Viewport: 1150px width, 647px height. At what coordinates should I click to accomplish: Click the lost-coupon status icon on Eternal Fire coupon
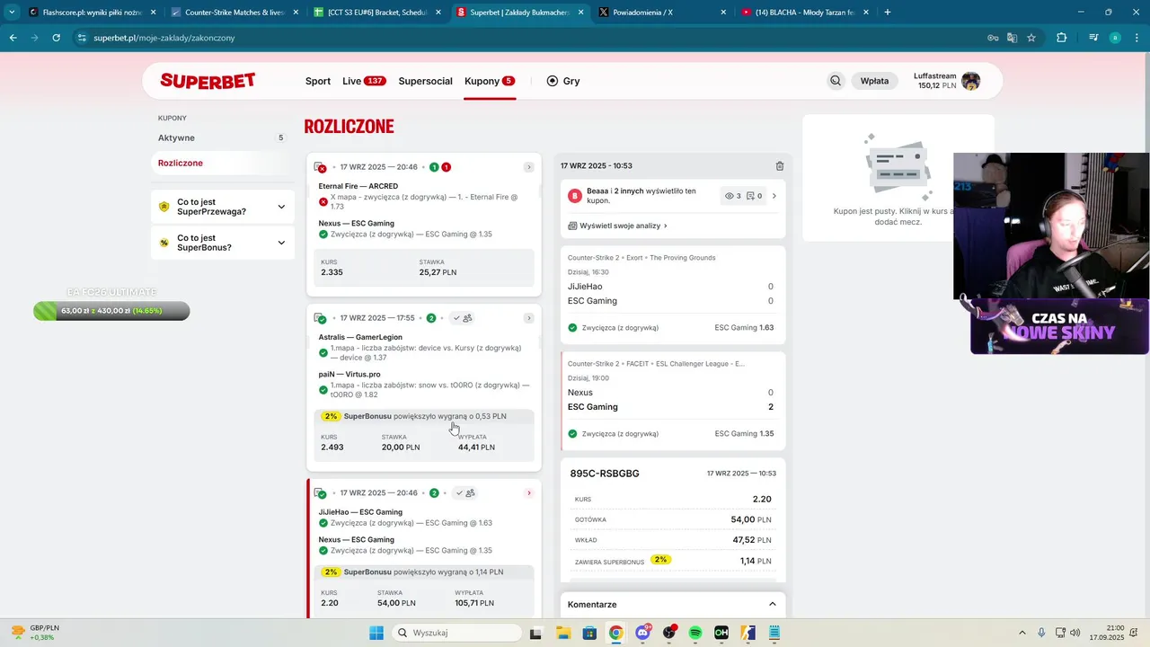click(x=320, y=167)
